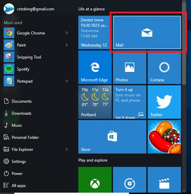The height and width of the screenshot is (194, 191).
Task: Open the Turn it up tile
Action: (130, 102)
